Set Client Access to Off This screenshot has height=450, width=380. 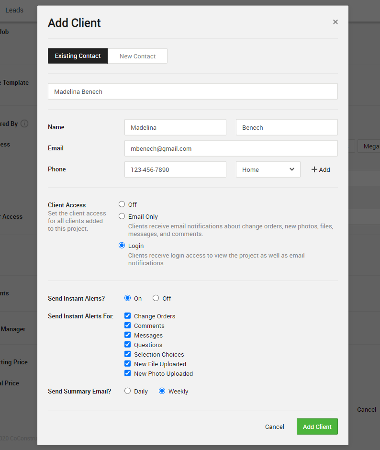(x=122, y=204)
